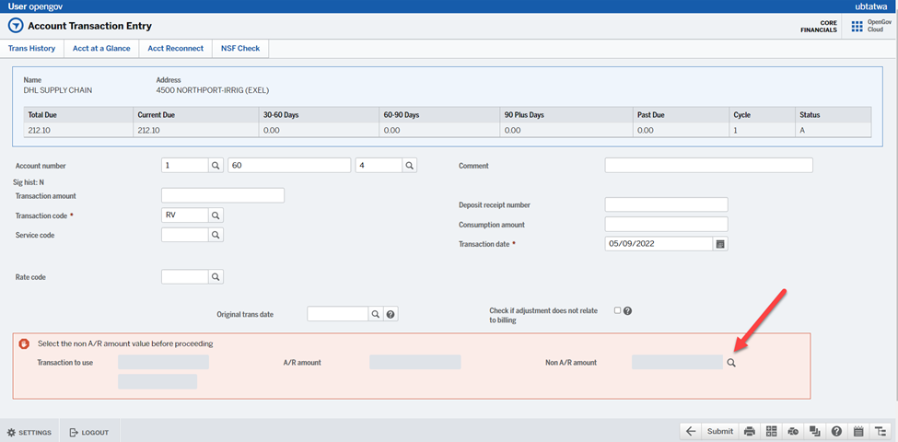Open Transaction code lookup magnifier

(x=216, y=215)
